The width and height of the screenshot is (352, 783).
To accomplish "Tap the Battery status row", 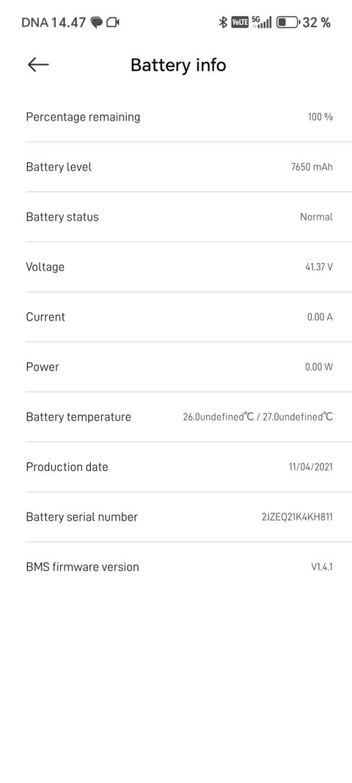I will click(180, 217).
